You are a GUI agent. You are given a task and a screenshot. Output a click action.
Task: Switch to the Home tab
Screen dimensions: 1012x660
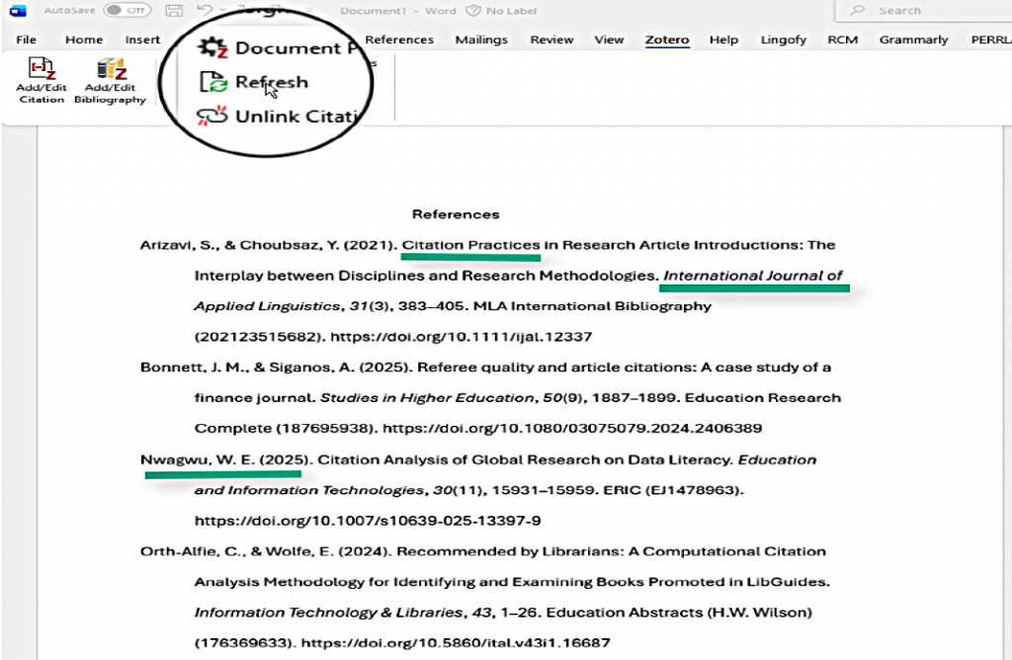84,40
